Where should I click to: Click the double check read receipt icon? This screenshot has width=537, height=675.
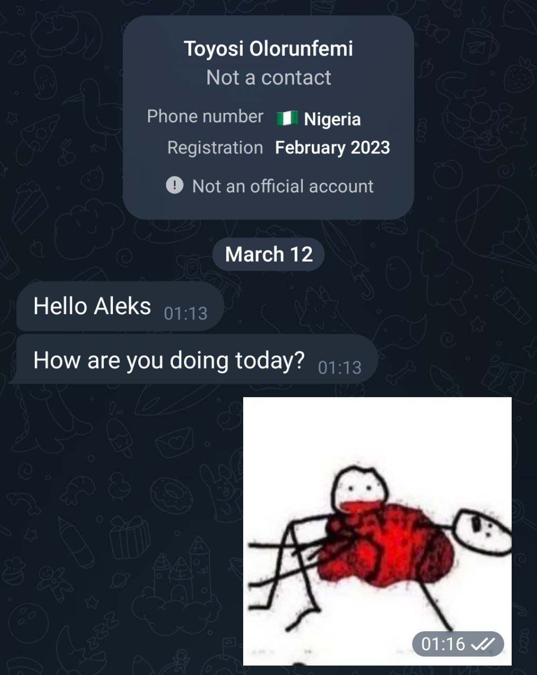click(x=483, y=644)
